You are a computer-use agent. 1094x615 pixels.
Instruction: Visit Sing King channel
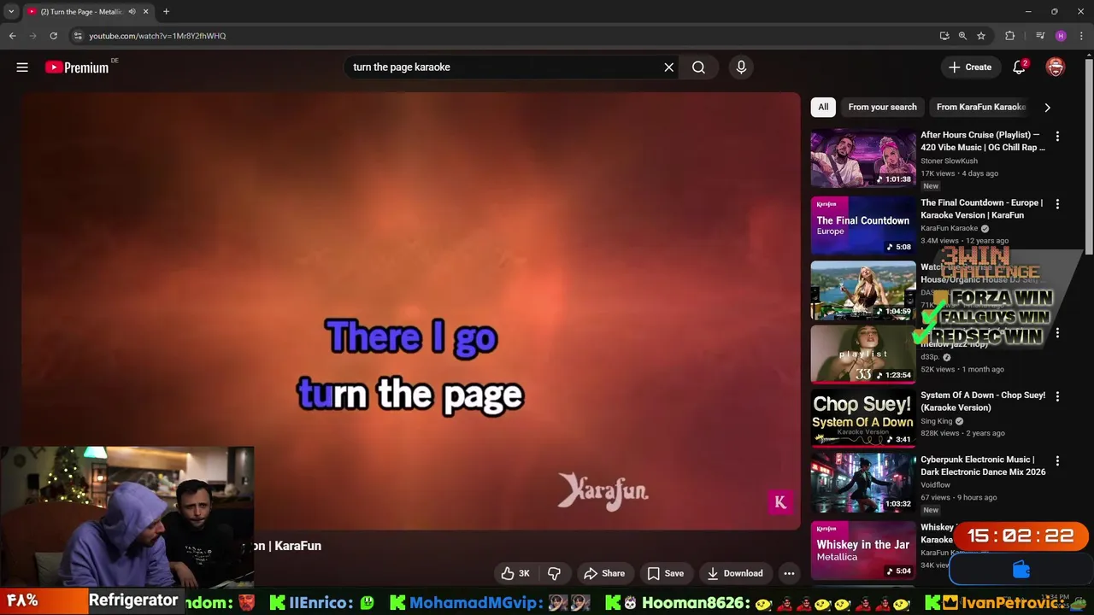coord(936,421)
